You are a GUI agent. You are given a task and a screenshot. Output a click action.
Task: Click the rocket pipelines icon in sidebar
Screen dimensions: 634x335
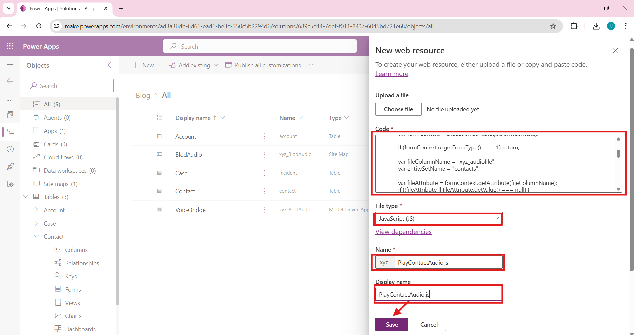pyautogui.click(x=10, y=166)
